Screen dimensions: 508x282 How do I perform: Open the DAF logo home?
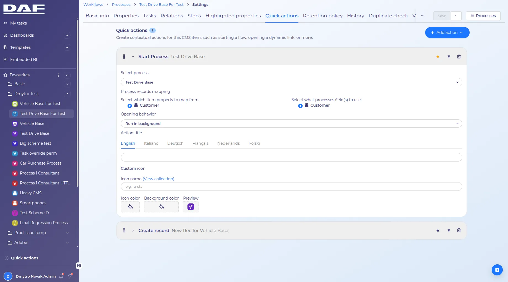24,9
